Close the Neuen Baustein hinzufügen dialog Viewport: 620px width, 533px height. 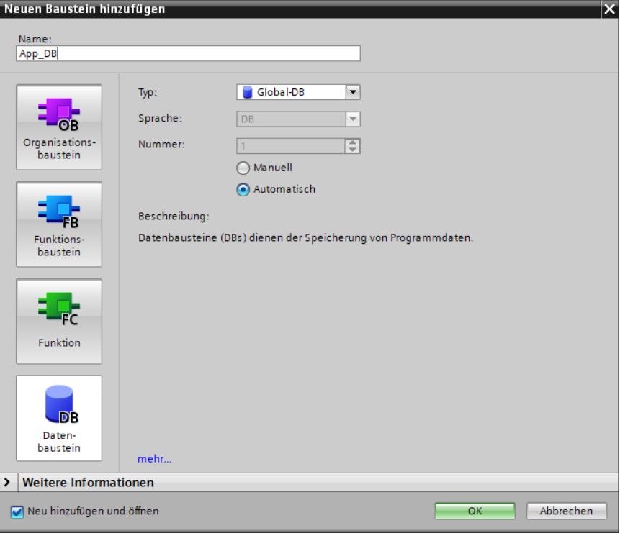[x=611, y=9]
